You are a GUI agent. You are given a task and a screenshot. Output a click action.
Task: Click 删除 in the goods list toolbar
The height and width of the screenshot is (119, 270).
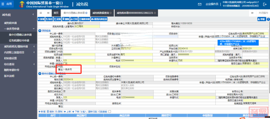50,112
